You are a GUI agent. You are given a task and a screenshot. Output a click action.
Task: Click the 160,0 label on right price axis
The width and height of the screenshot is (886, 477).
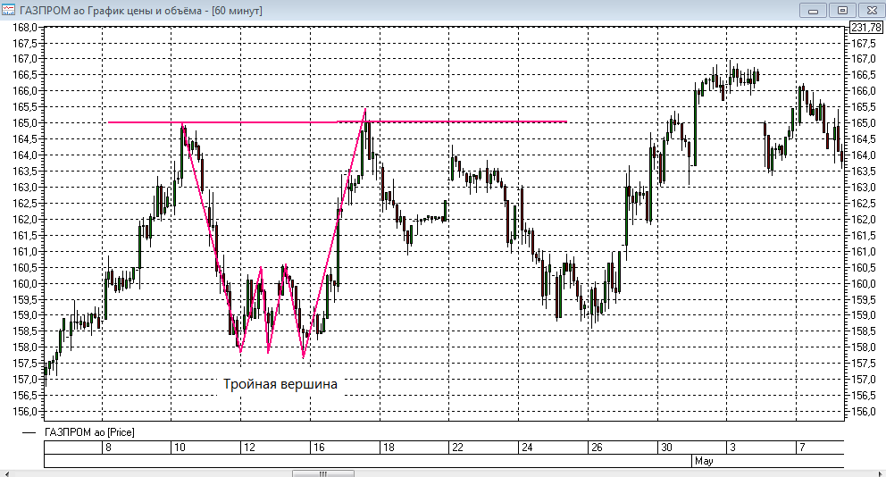864,284
